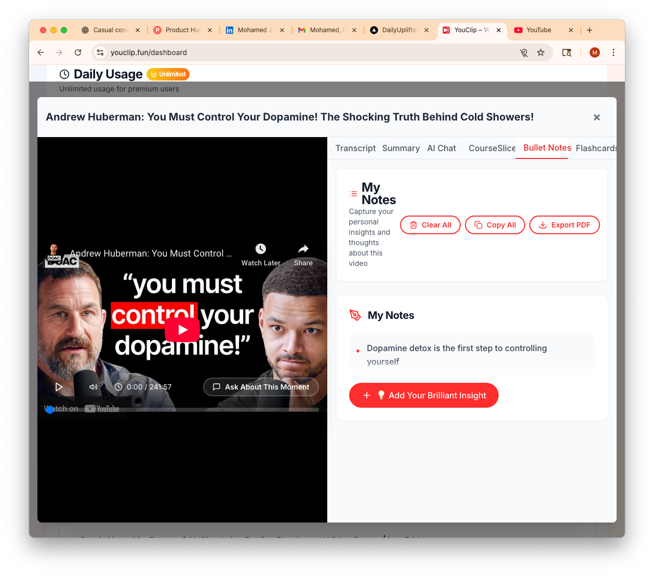Click the pen icon beside My Notes
The width and height of the screenshot is (654, 576).
click(x=355, y=315)
